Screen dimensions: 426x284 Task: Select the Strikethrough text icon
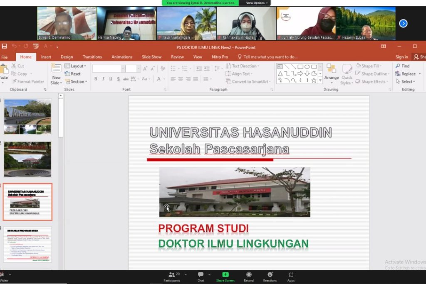point(126,79)
